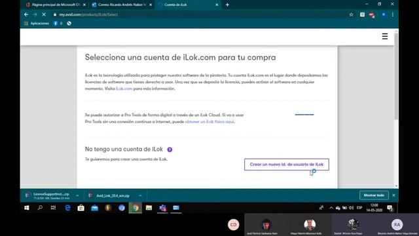The height and width of the screenshot is (236, 419).
Task: Expand options for the LicenseSupportInst zip download
Action: point(77,196)
